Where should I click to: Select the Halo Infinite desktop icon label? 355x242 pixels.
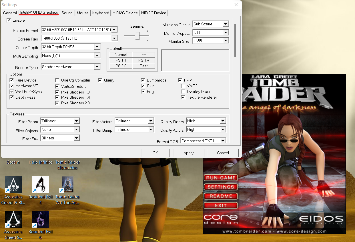[x=41, y=162]
